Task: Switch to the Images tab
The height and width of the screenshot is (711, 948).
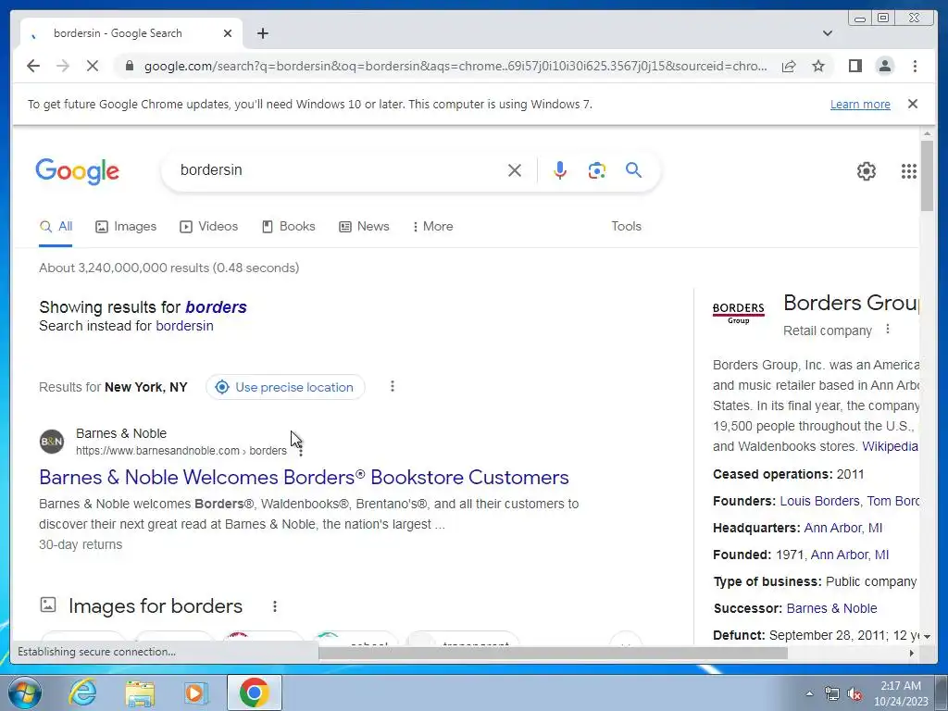Action: pyautogui.click(x=126, y=226)
